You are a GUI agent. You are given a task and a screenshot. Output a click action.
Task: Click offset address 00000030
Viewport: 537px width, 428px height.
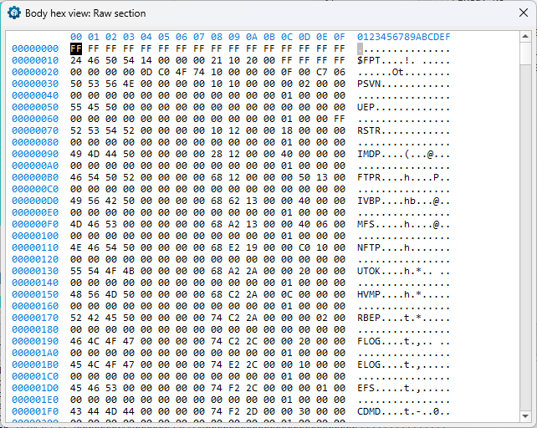[35, 84]
